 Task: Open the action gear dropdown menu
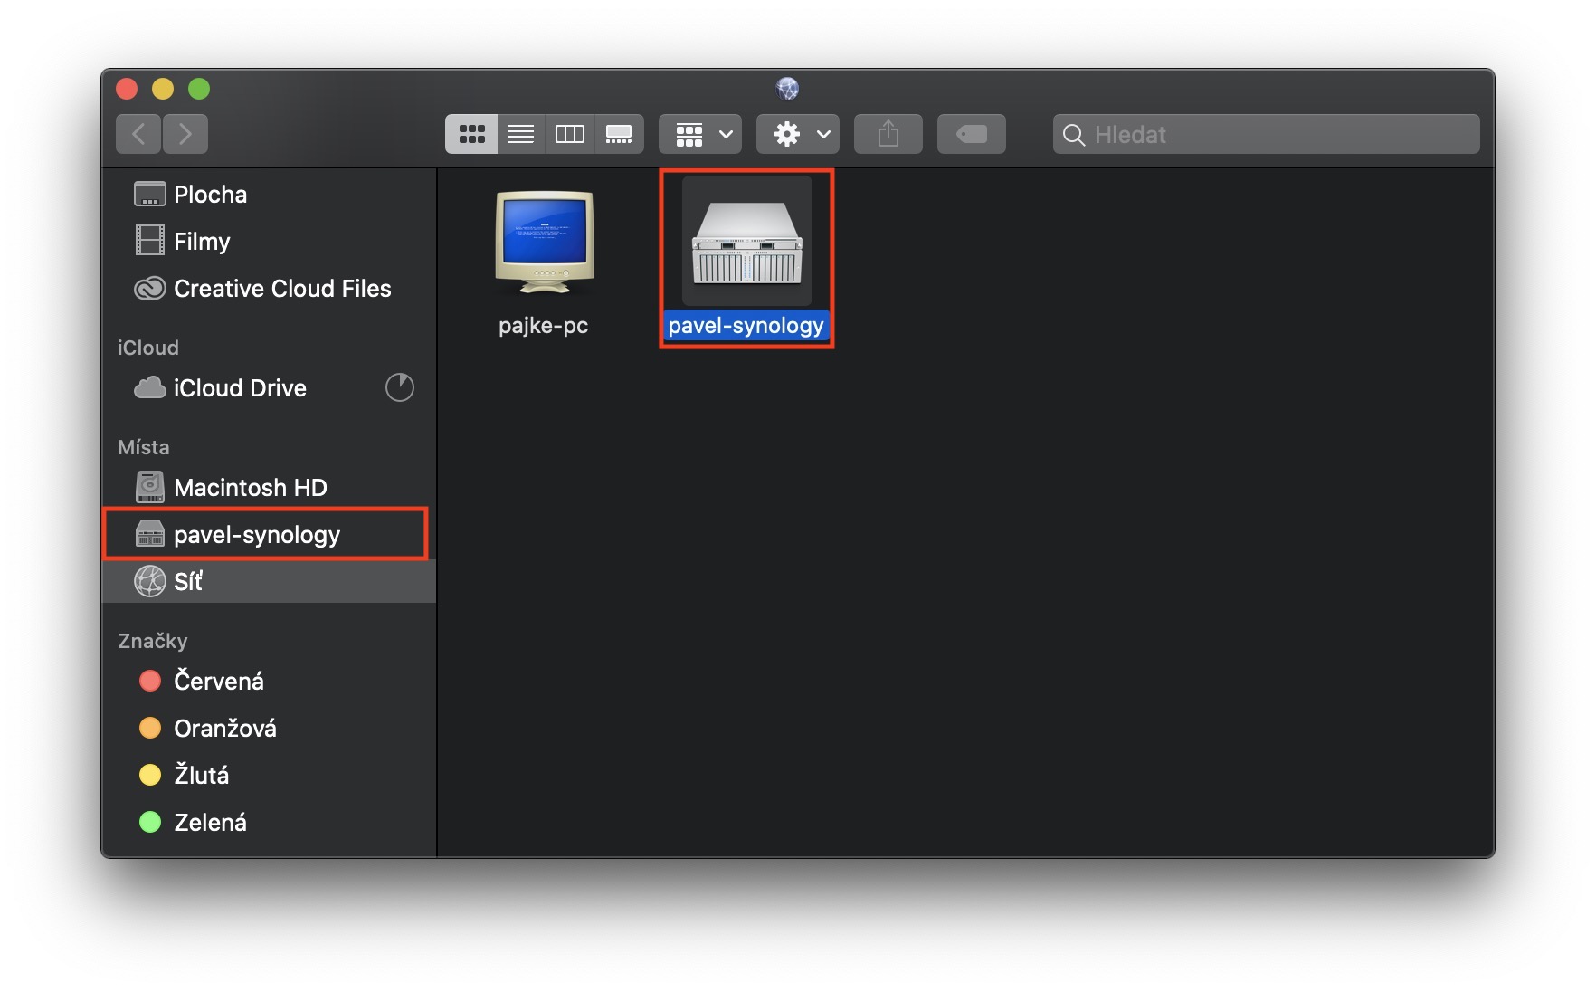pyautogui.click(x=786, y=133)
